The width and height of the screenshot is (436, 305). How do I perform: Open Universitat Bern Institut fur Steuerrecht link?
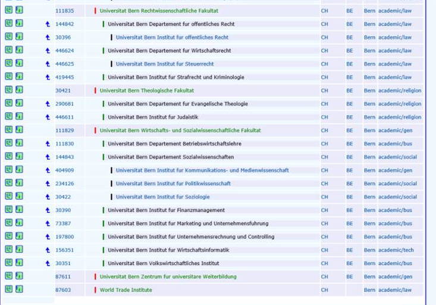coord(164,64)
